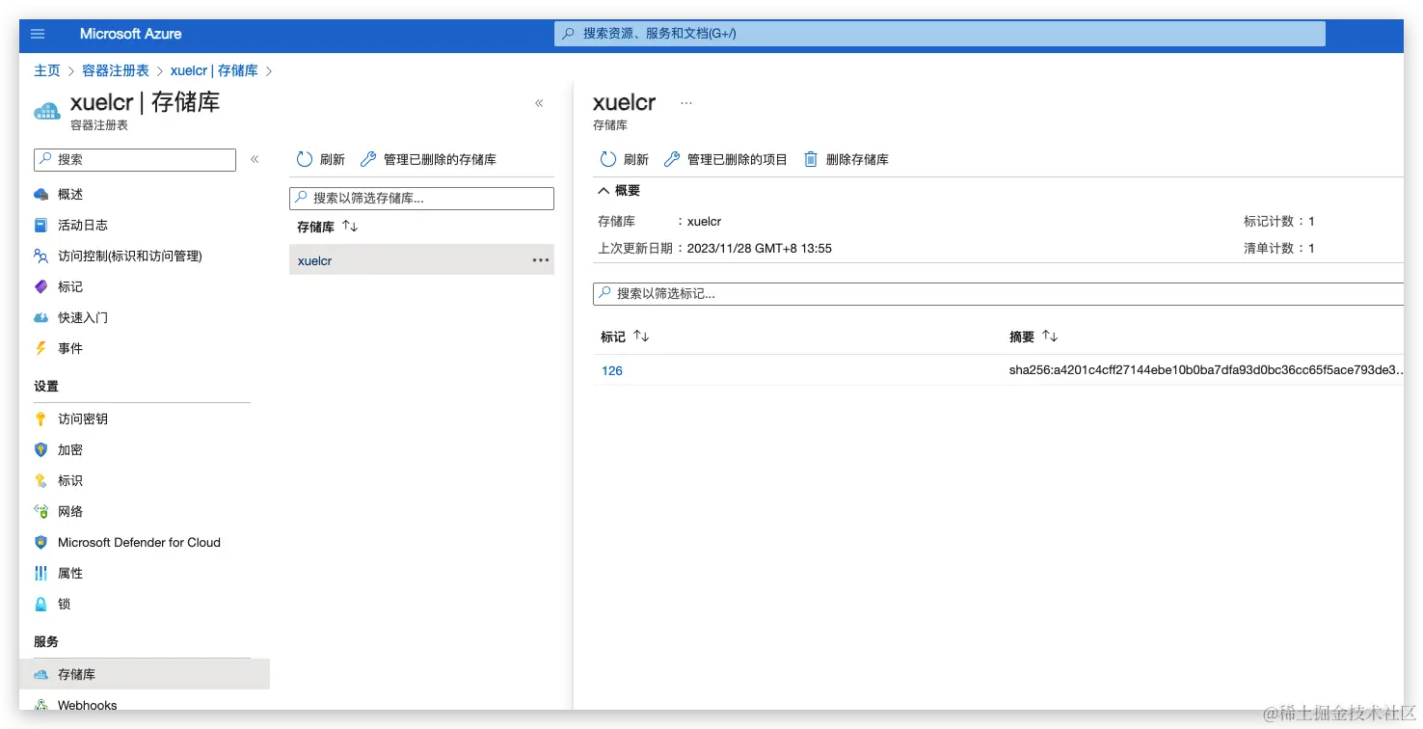Click 刷新 refresh in the repository list toolbar
Screen dimensions: 1423x729
[321, 159]
